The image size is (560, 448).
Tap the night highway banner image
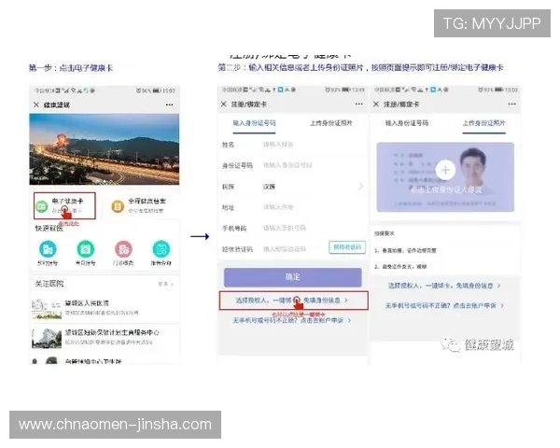pyautogui.click(x=105, y=149)
